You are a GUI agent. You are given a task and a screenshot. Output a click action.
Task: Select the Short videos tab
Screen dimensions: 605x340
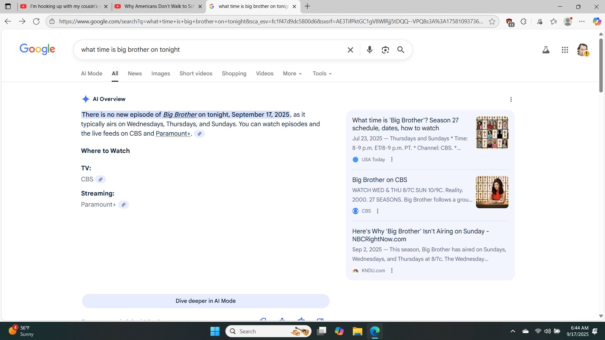[196, 73]
